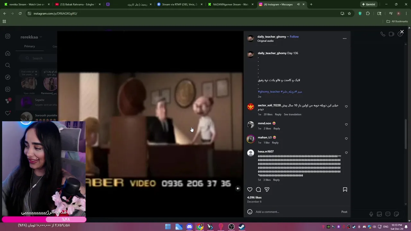The width and height of the screenshot is (411, 231).
Task: Save the post with the bookmark icon
Action: (x=345, y=190)
